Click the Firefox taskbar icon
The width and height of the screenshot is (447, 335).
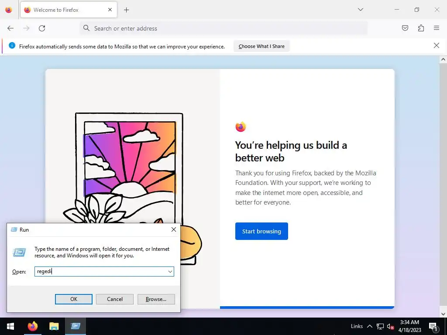click(x=32, y=326)
